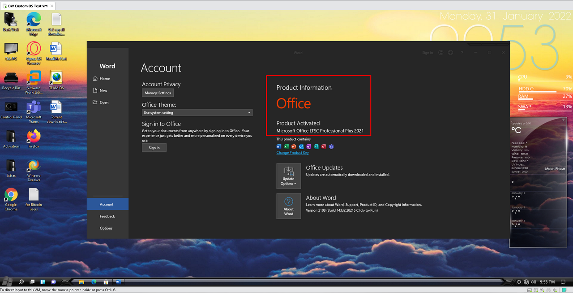This screenshot has width=573, height=293.
Task: Click the 'HDD C:' label in system monitor widget
Action: [x=526, y=89]
